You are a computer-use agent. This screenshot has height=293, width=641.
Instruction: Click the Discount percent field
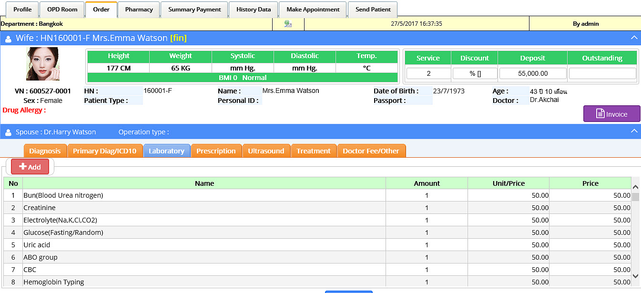pyautogui.click(x=475, y=73)
